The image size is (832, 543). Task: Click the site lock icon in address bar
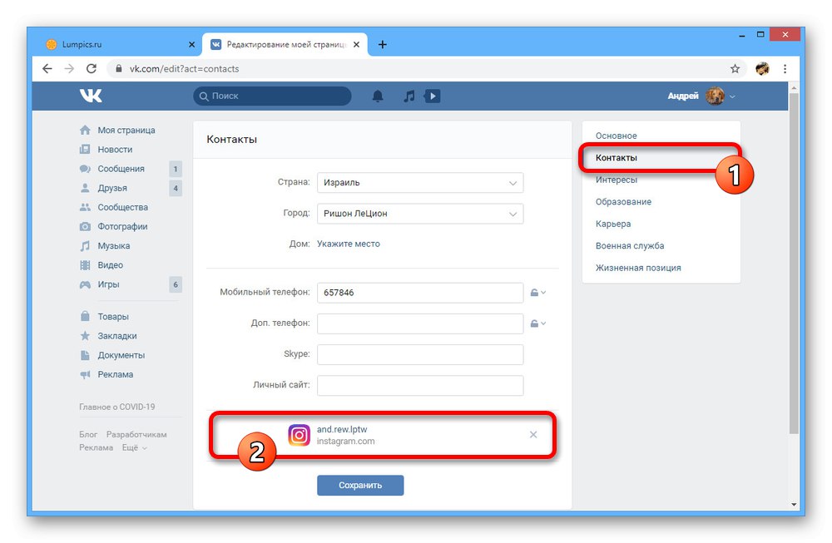(x=118, y=68)
